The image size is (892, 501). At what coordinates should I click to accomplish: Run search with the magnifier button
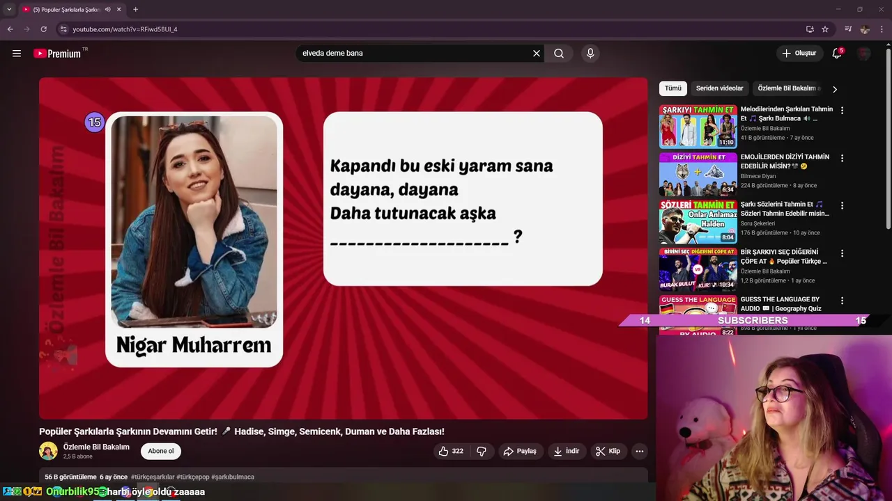[x=559, y=53]
